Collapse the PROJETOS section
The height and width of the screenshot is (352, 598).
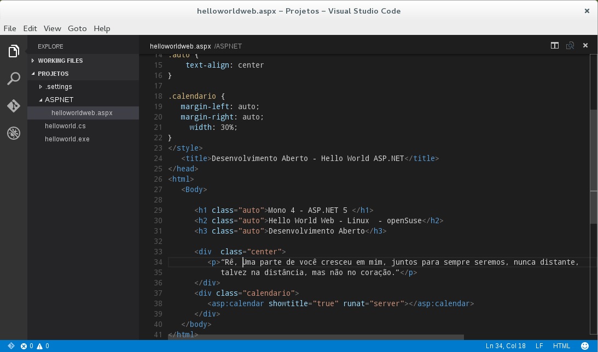53,74
